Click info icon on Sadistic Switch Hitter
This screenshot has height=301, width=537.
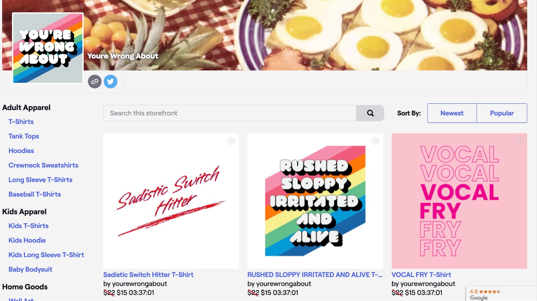(x=231, y=141)
